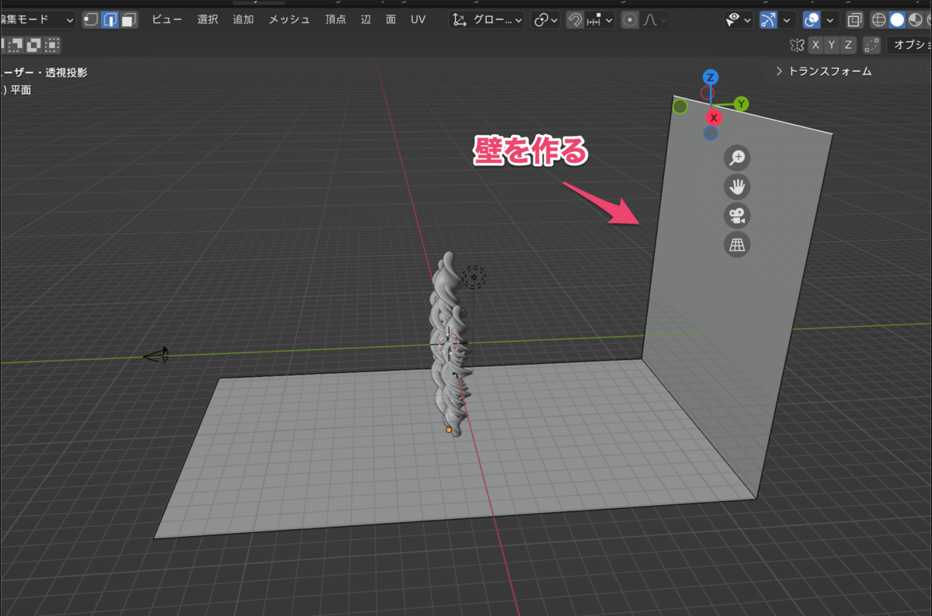
Task: Open proportional falloff curve dropdown
Action: coord(656,19)
